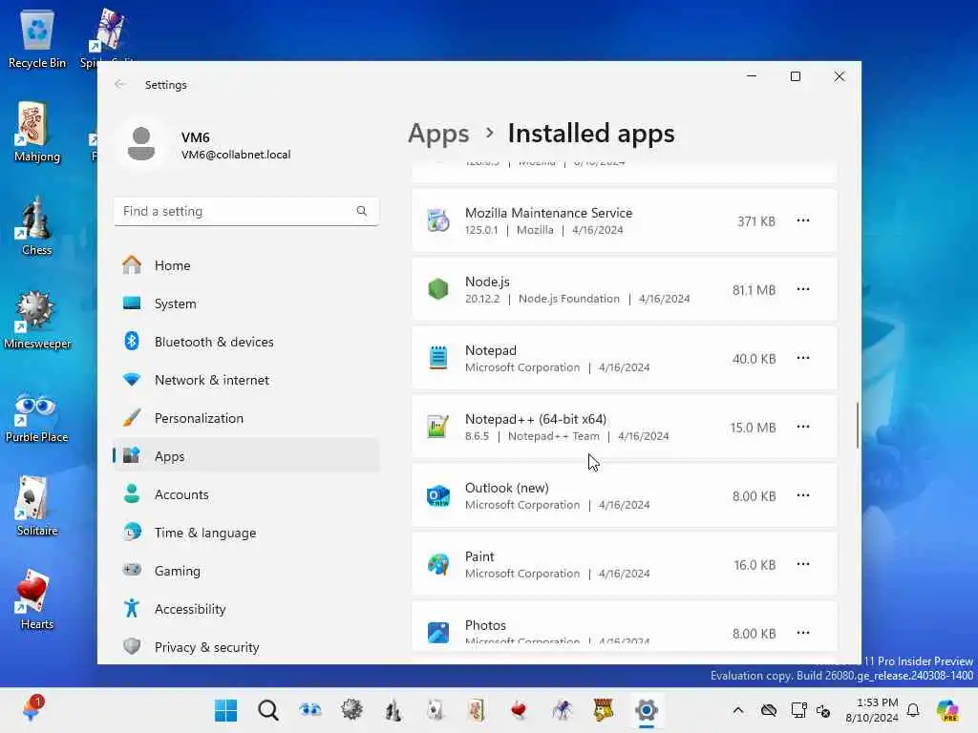The image size is (978, 733).
Task: Go back with the Settings back arrow
Action: point(120,84)
